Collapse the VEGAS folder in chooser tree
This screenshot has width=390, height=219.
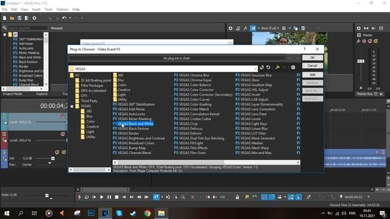(72, 106)
